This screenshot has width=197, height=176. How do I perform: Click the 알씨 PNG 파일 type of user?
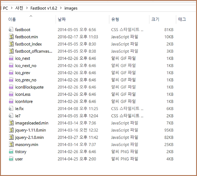pos(124,159)
